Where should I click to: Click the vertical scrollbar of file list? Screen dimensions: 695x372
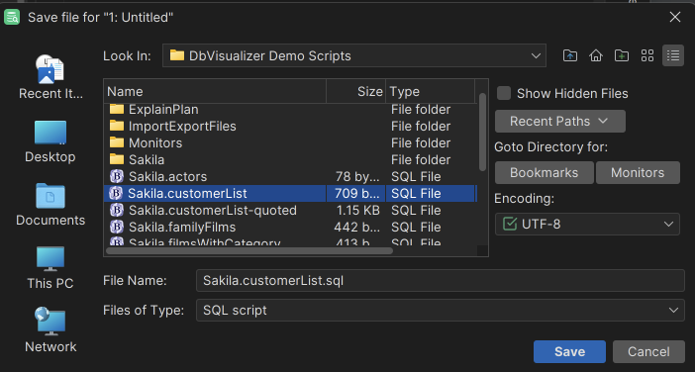tap(482, 132)
